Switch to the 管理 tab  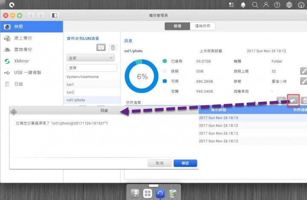click(x=177, y=26)
